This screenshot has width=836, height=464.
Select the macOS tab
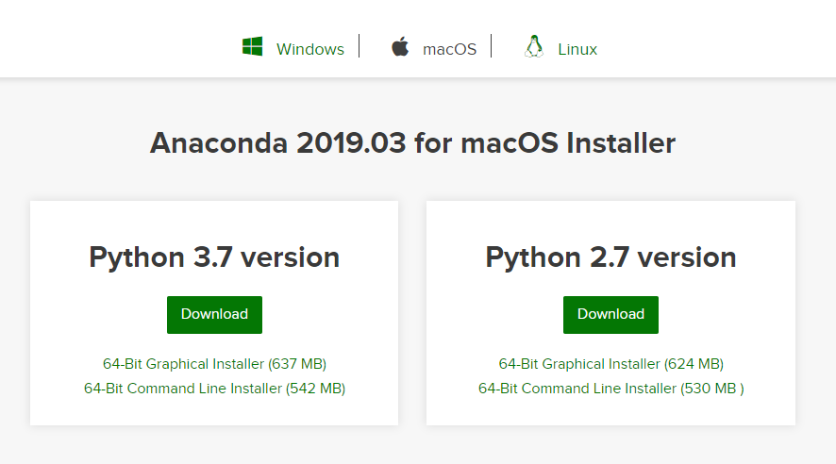pos(449,49)
